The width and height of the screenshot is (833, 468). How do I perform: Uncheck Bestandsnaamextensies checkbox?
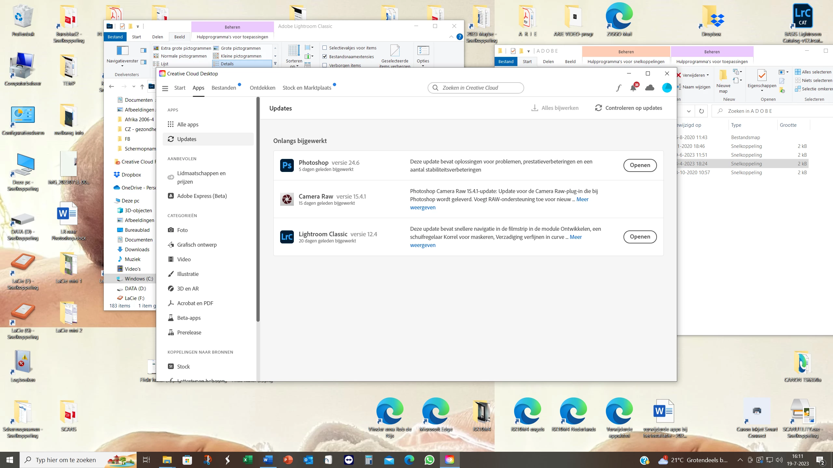click(324, 57)
